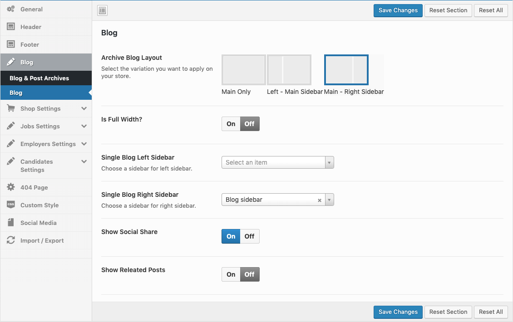Click the Custom Style CSS icon
513x322 pixels.
(x=11, y=205)
